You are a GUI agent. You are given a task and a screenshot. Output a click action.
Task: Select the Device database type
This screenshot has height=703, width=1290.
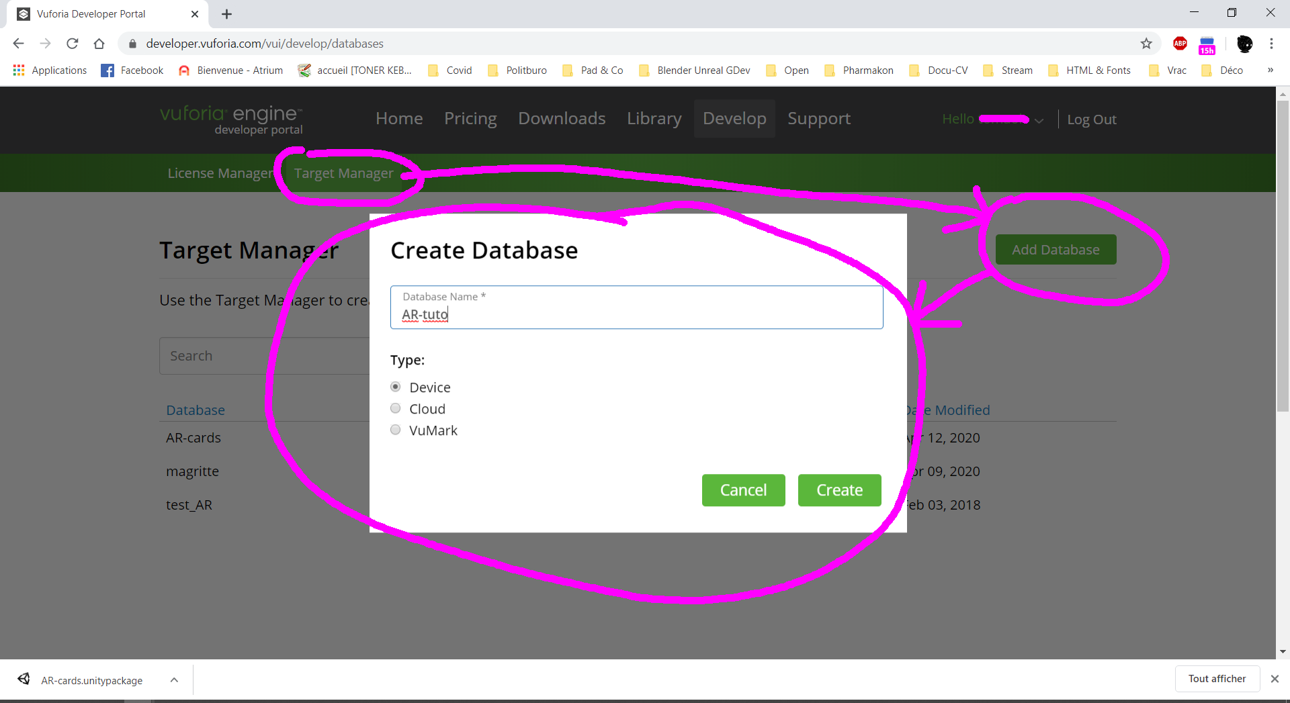pos(396,387)
